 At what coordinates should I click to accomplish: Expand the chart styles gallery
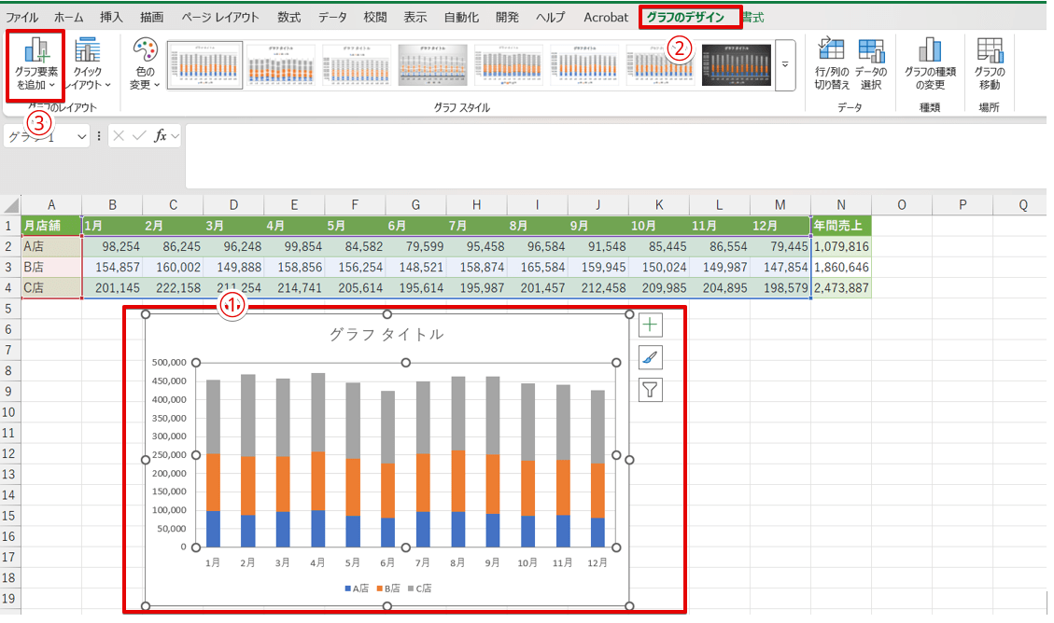point(785,65)
